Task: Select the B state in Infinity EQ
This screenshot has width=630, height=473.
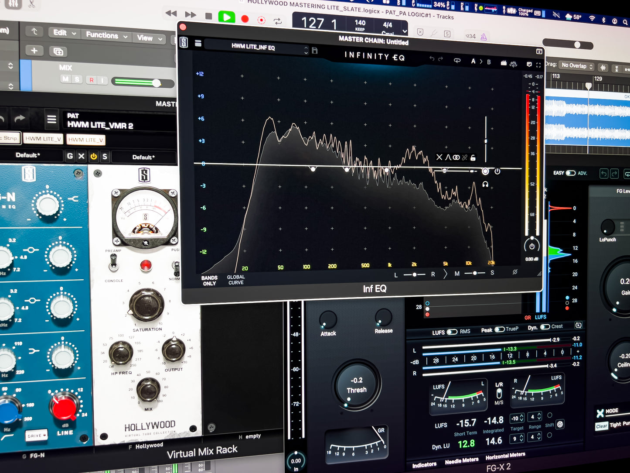Action: pyautogui.click(x=489, y=62)
